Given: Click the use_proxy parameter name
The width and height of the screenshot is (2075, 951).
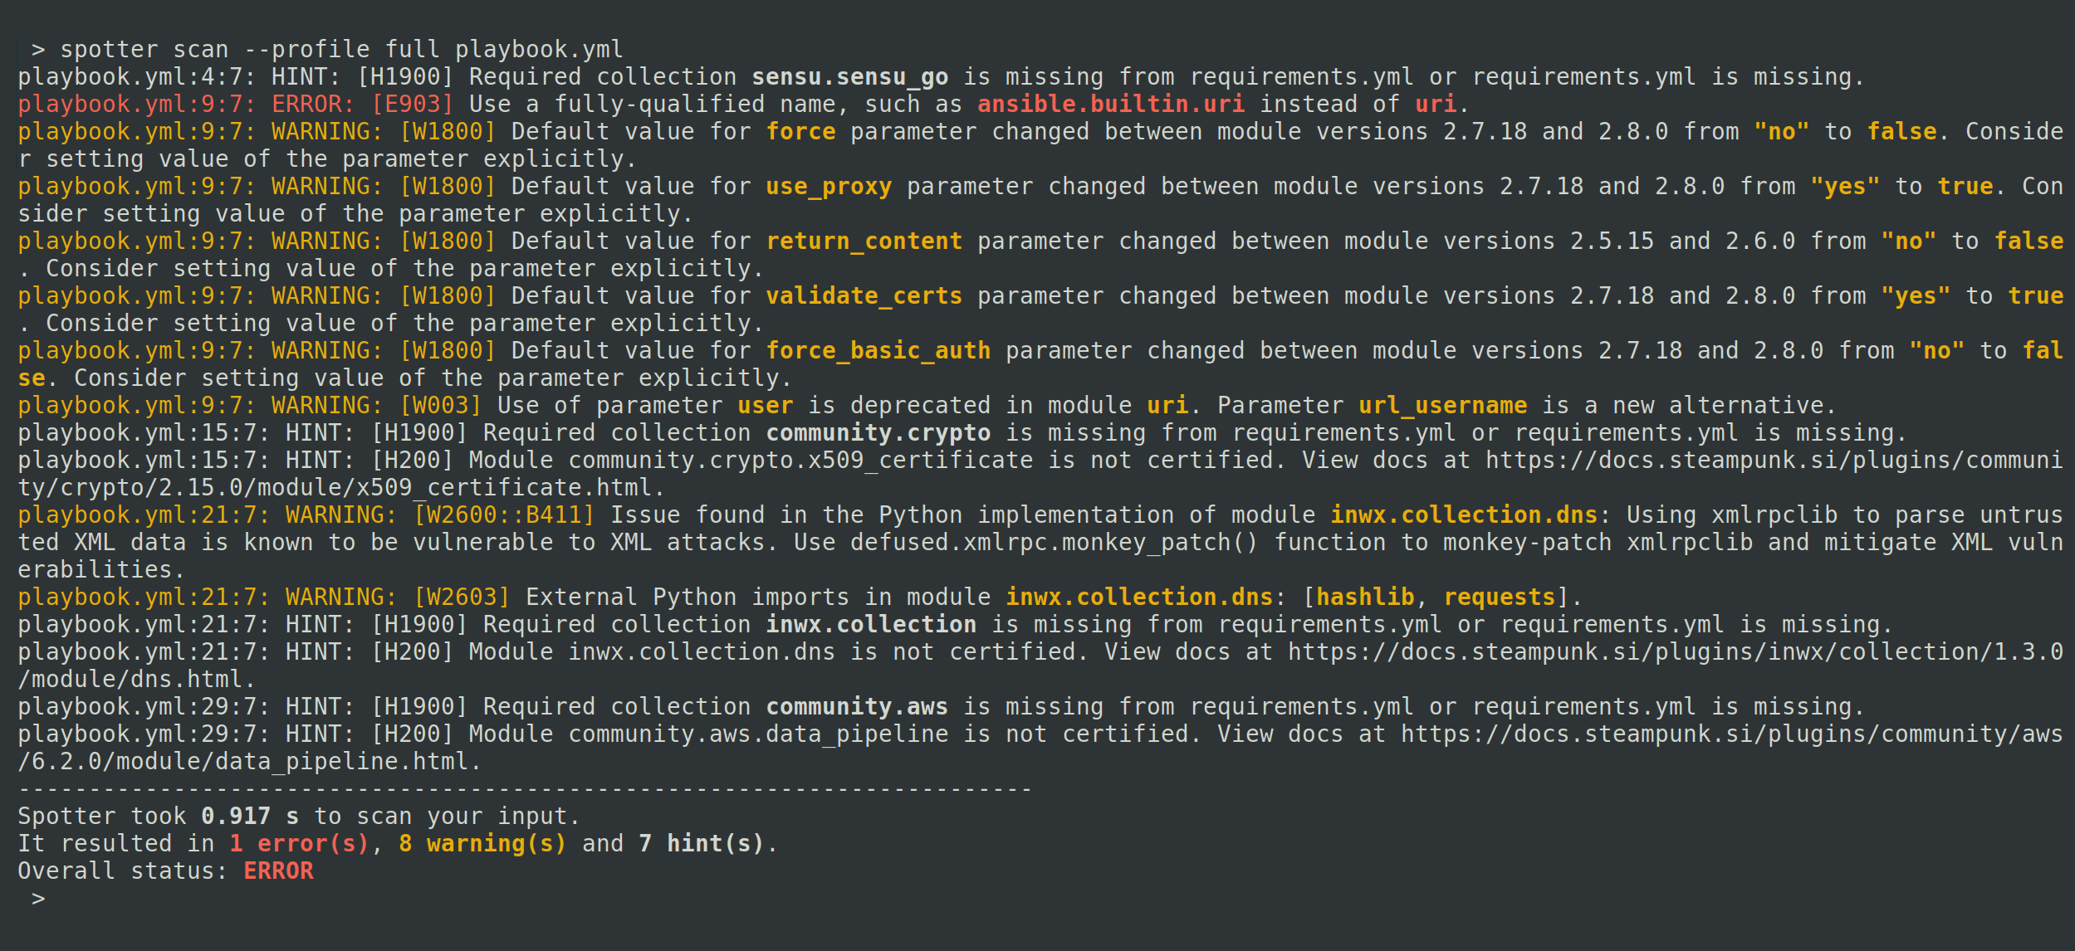Looking at the screenshot, I should pyautogui.click(x=828, y=187).
